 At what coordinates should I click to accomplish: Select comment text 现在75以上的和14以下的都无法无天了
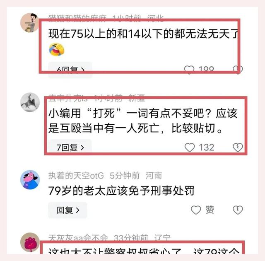click(144, 34)
